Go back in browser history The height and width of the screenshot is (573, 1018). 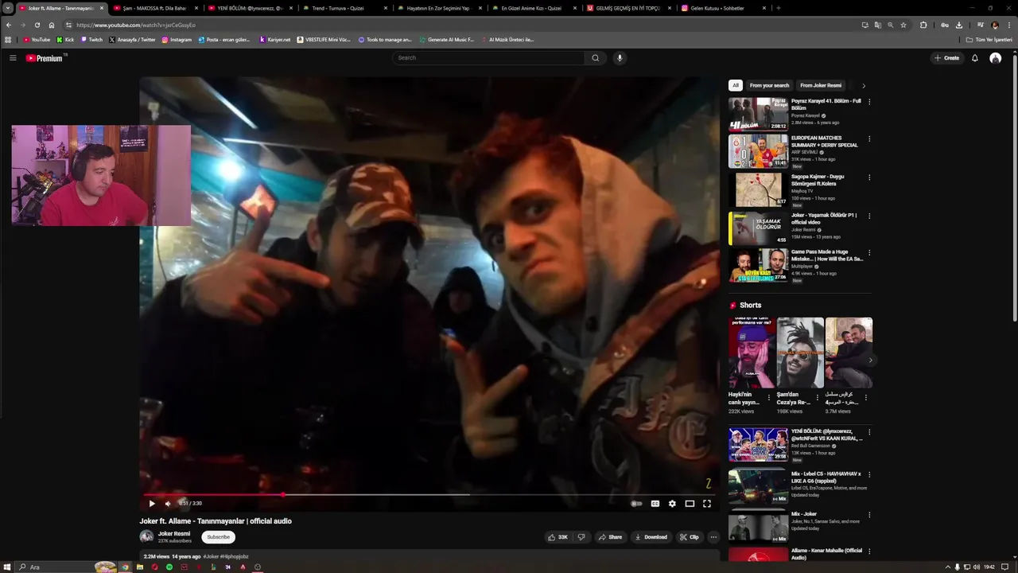9,25
